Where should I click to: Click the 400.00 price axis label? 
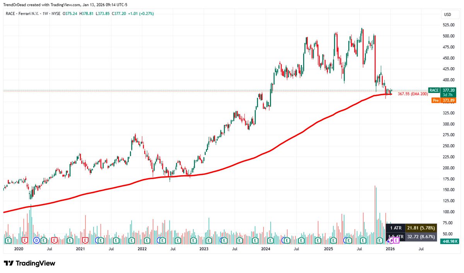(x=448, y=80)
